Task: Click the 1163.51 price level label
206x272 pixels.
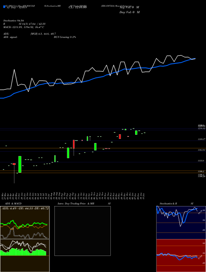Action: (x=201, y=150)
